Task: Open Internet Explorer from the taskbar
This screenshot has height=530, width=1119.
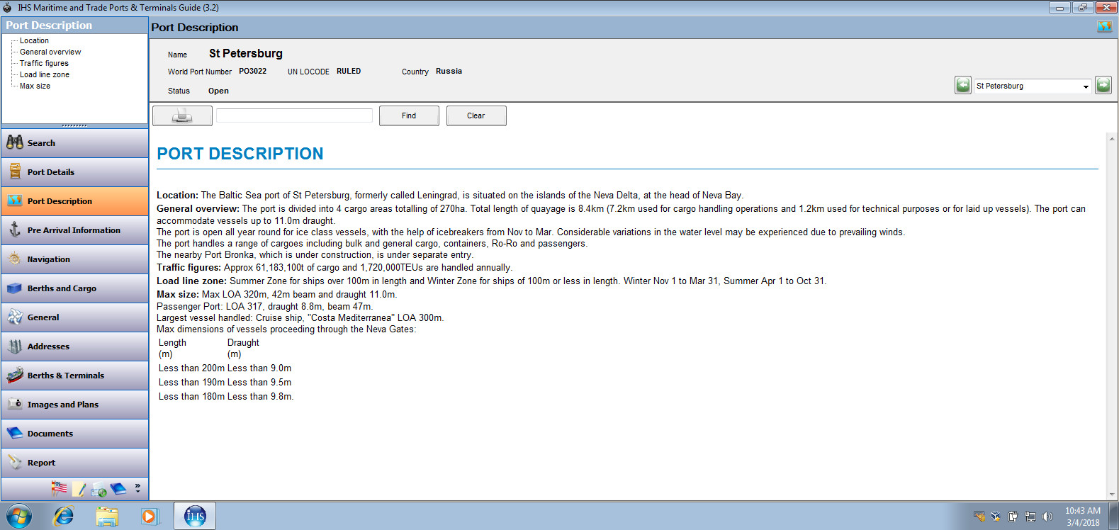Action: tap(64, 516)
